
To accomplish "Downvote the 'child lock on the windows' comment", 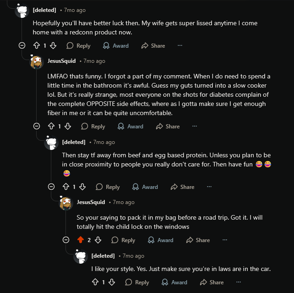I will 98,240.
